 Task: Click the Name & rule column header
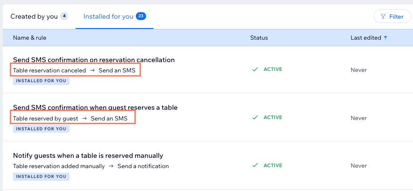pyautogui.click(x=29, y=38)
